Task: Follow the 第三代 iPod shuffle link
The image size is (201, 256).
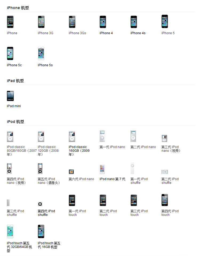Action: point(15,213)
